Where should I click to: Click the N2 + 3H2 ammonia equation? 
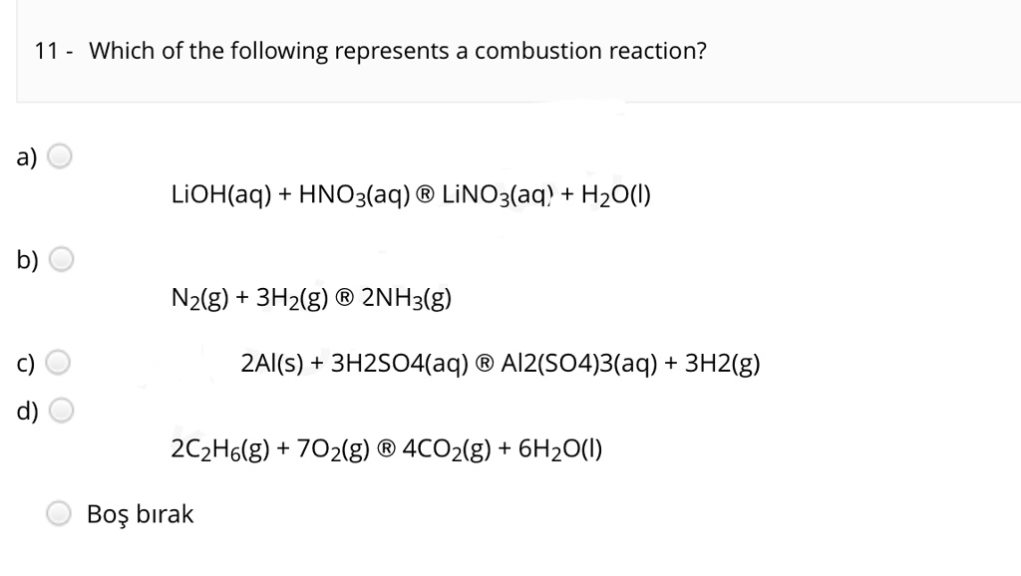[x=312, y=297]
